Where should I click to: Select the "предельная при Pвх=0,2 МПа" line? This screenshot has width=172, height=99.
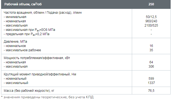[26, 34]
